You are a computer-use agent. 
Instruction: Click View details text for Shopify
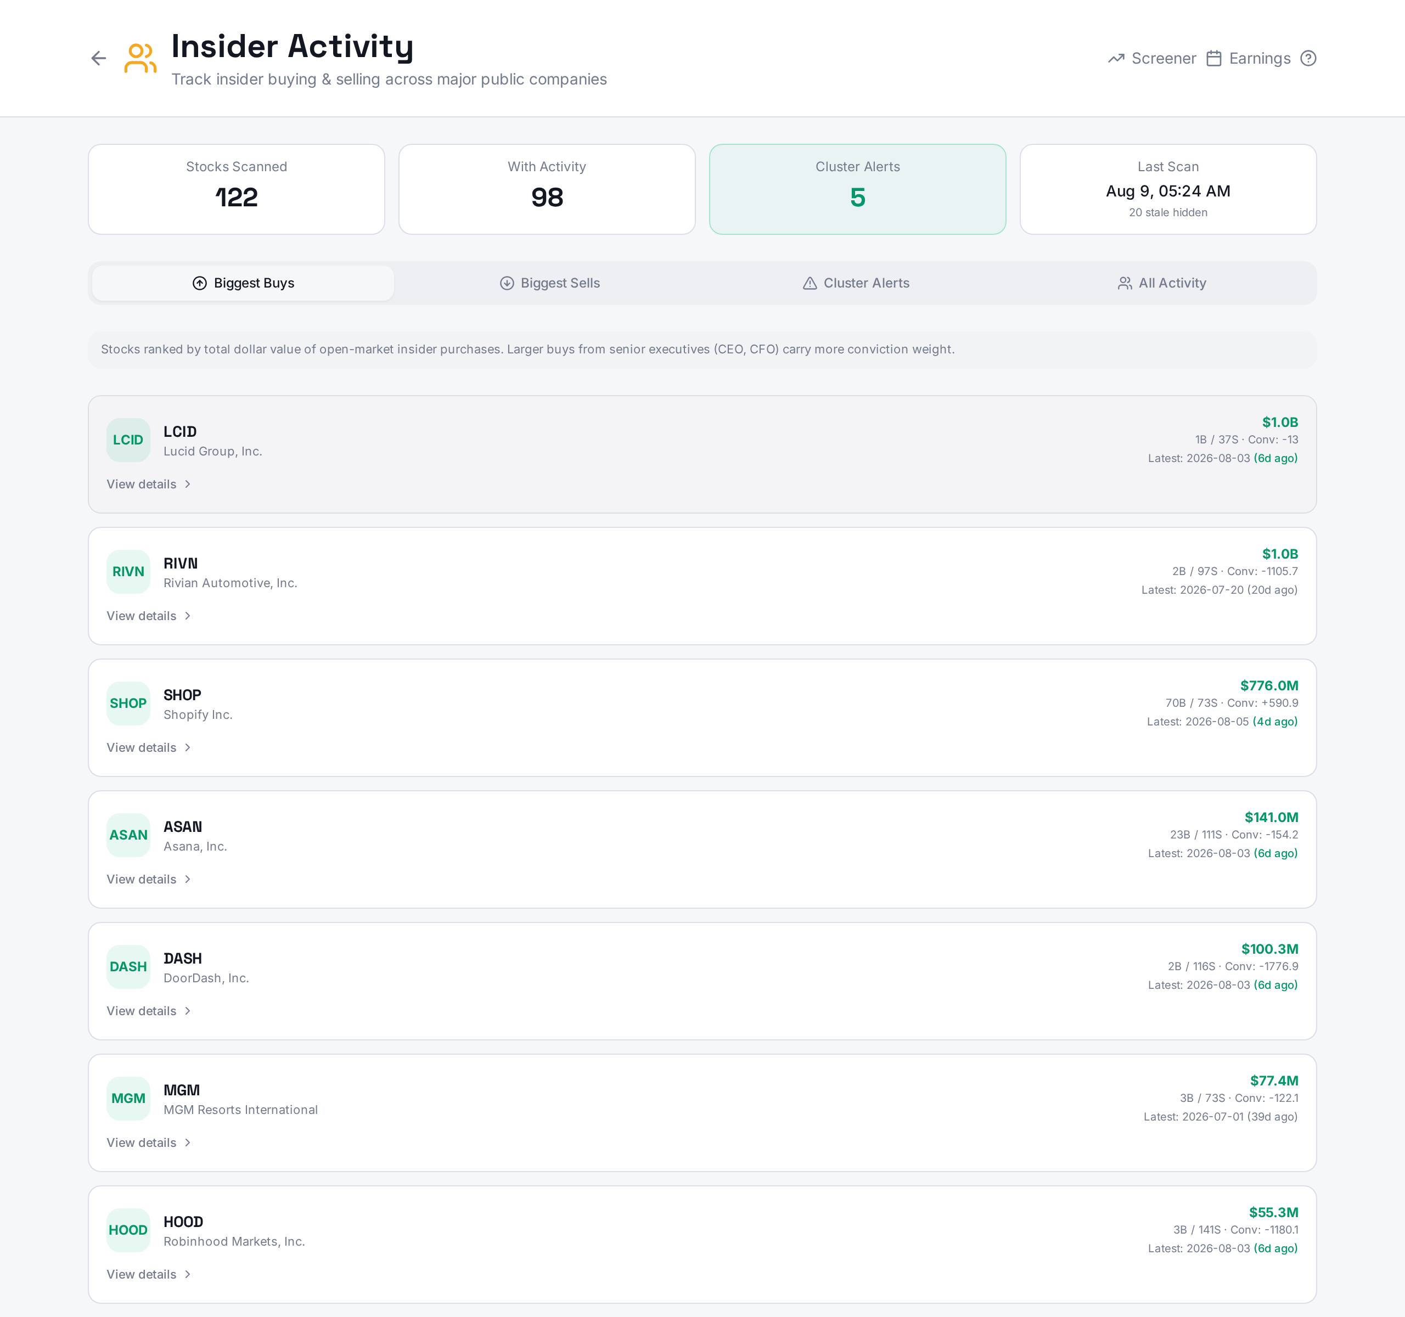point(142,747)
